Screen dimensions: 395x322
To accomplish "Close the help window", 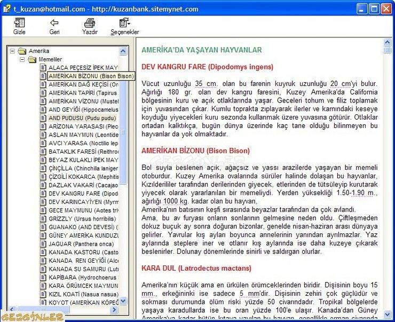I will (x=386, y=9).
